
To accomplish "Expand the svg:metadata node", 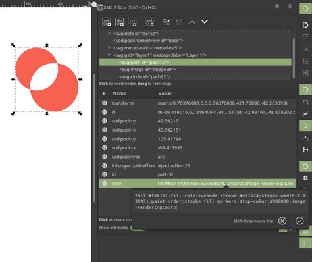I will (x=109, y=47).
